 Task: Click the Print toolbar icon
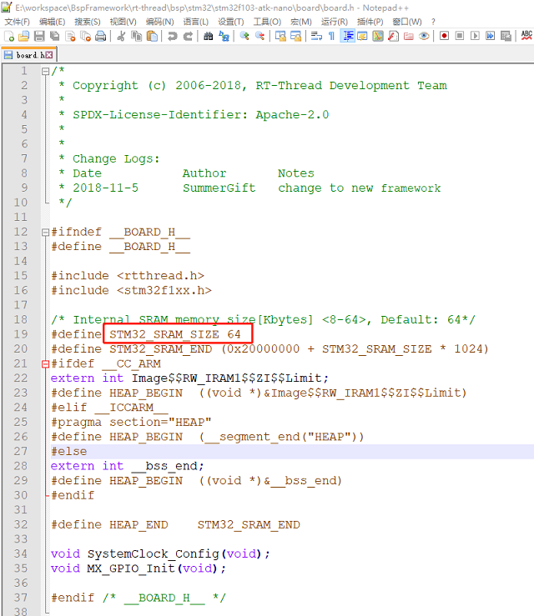click(x=100, y=37)
